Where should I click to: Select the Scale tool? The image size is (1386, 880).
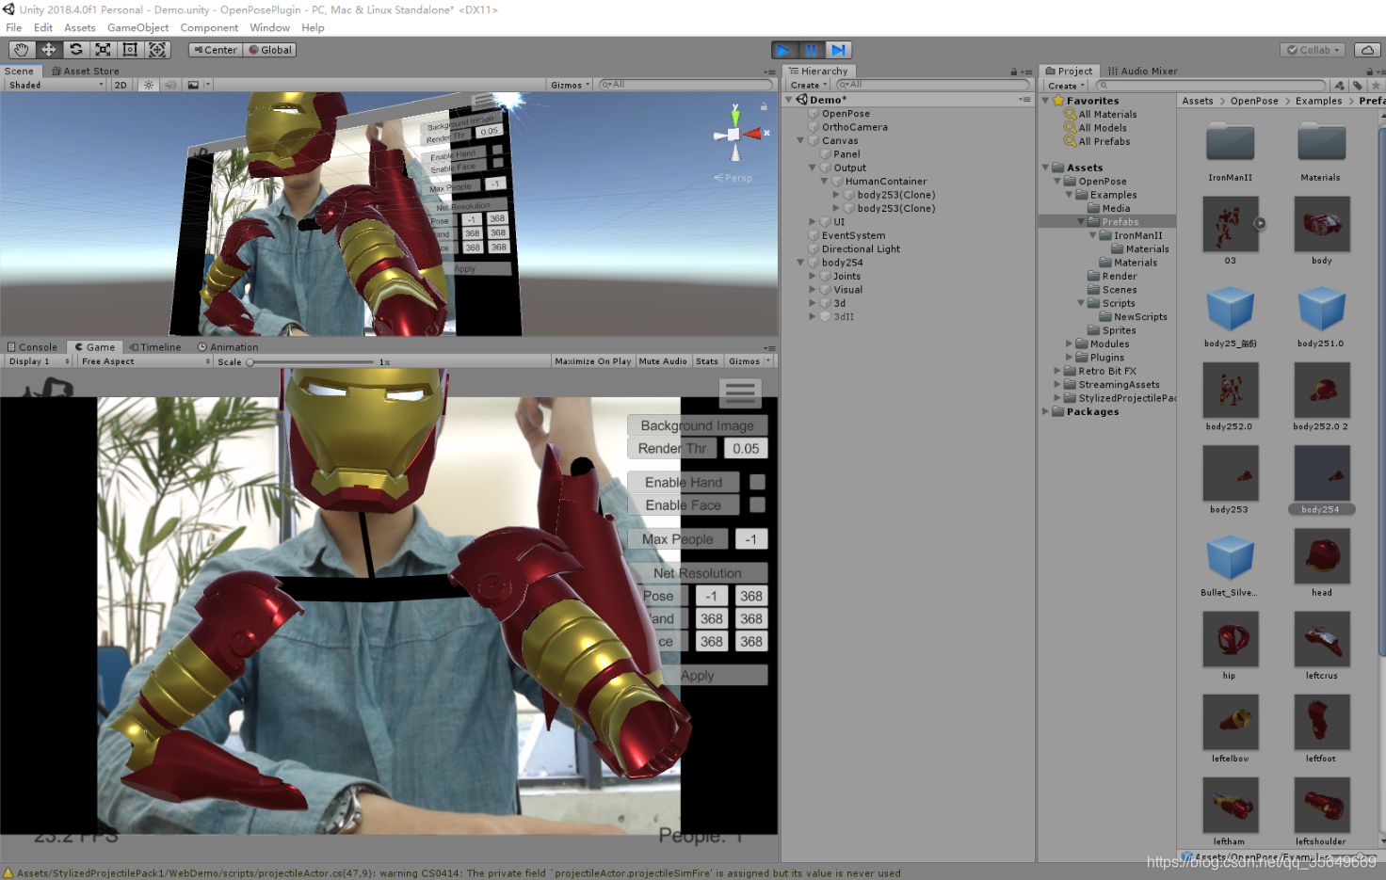click(x=104, y=50)
